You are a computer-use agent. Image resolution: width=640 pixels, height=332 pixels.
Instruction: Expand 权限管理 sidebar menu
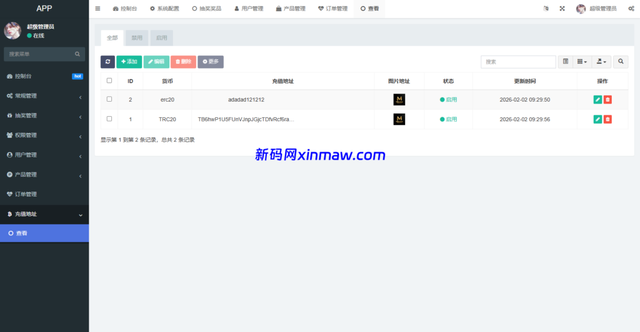pyautogui.click(x=44, y=135)
